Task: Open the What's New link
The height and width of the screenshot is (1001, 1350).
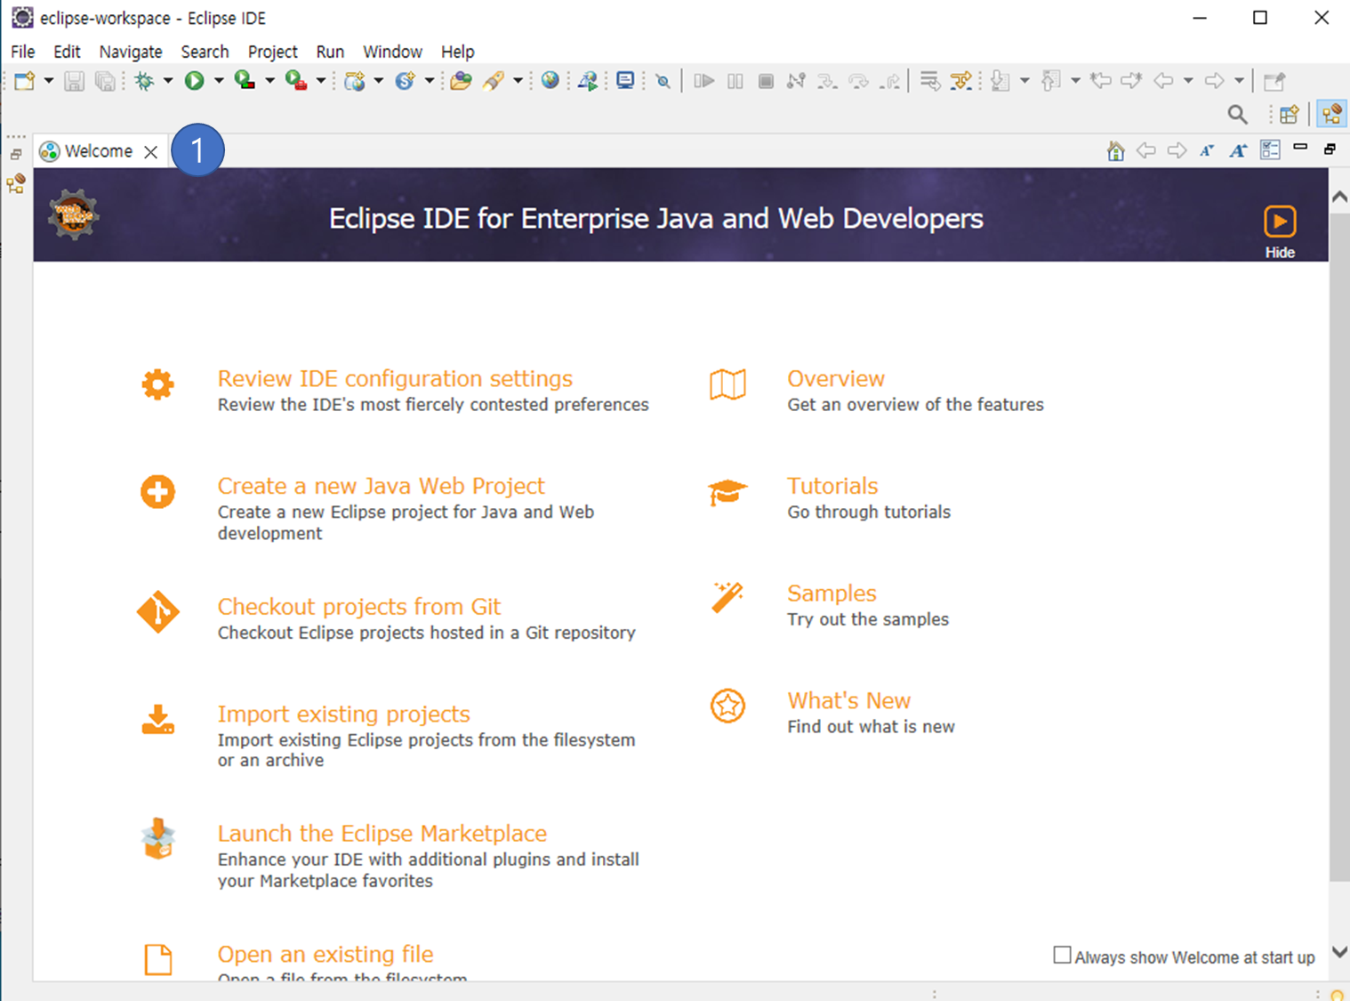Action: [848, 700]
